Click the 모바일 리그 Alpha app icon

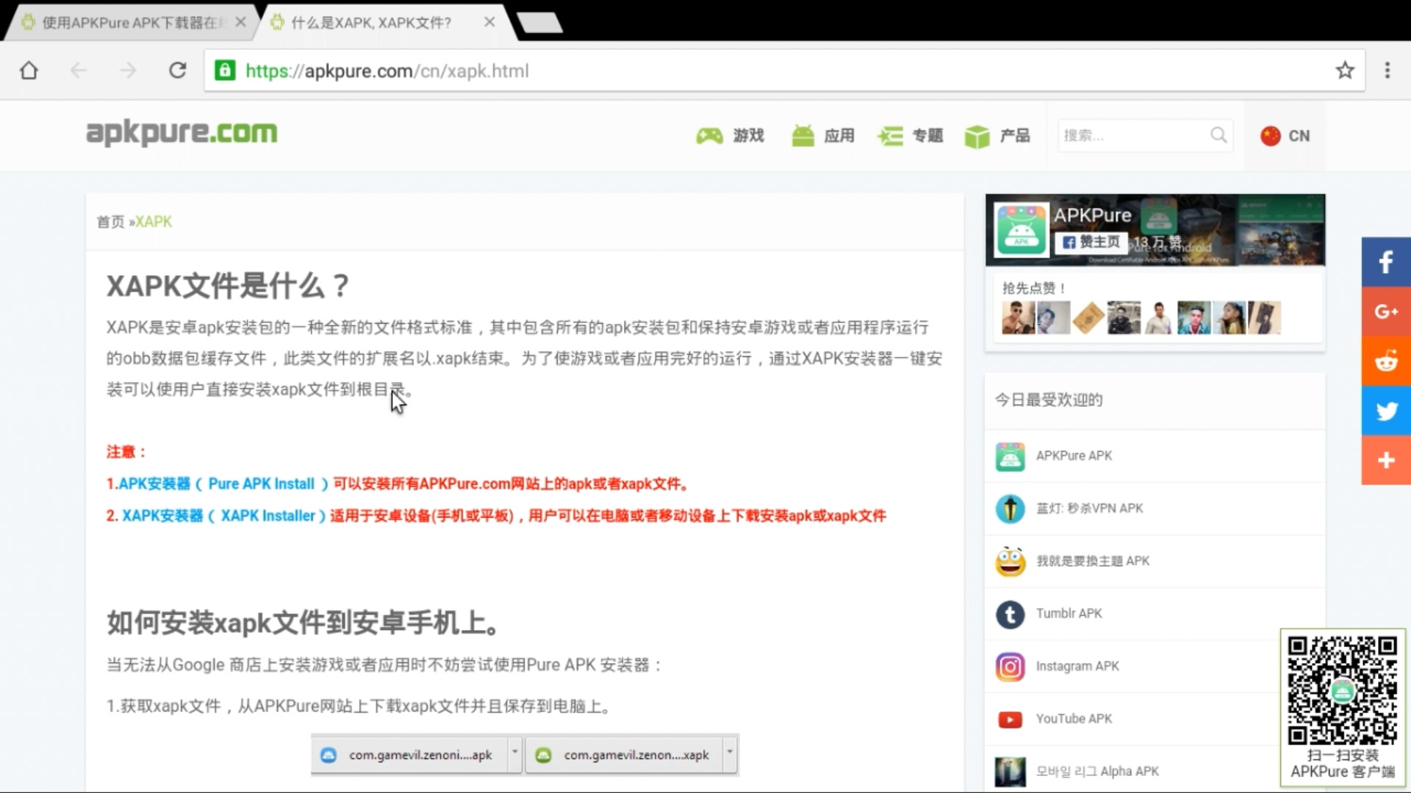[x=1010, y=772]
